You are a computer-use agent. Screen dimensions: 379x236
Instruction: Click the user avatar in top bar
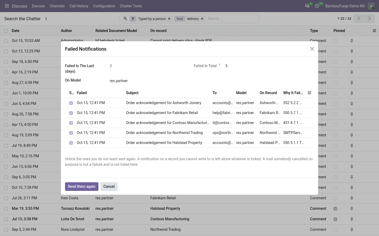pyautogui.click(x=371, y=6)
